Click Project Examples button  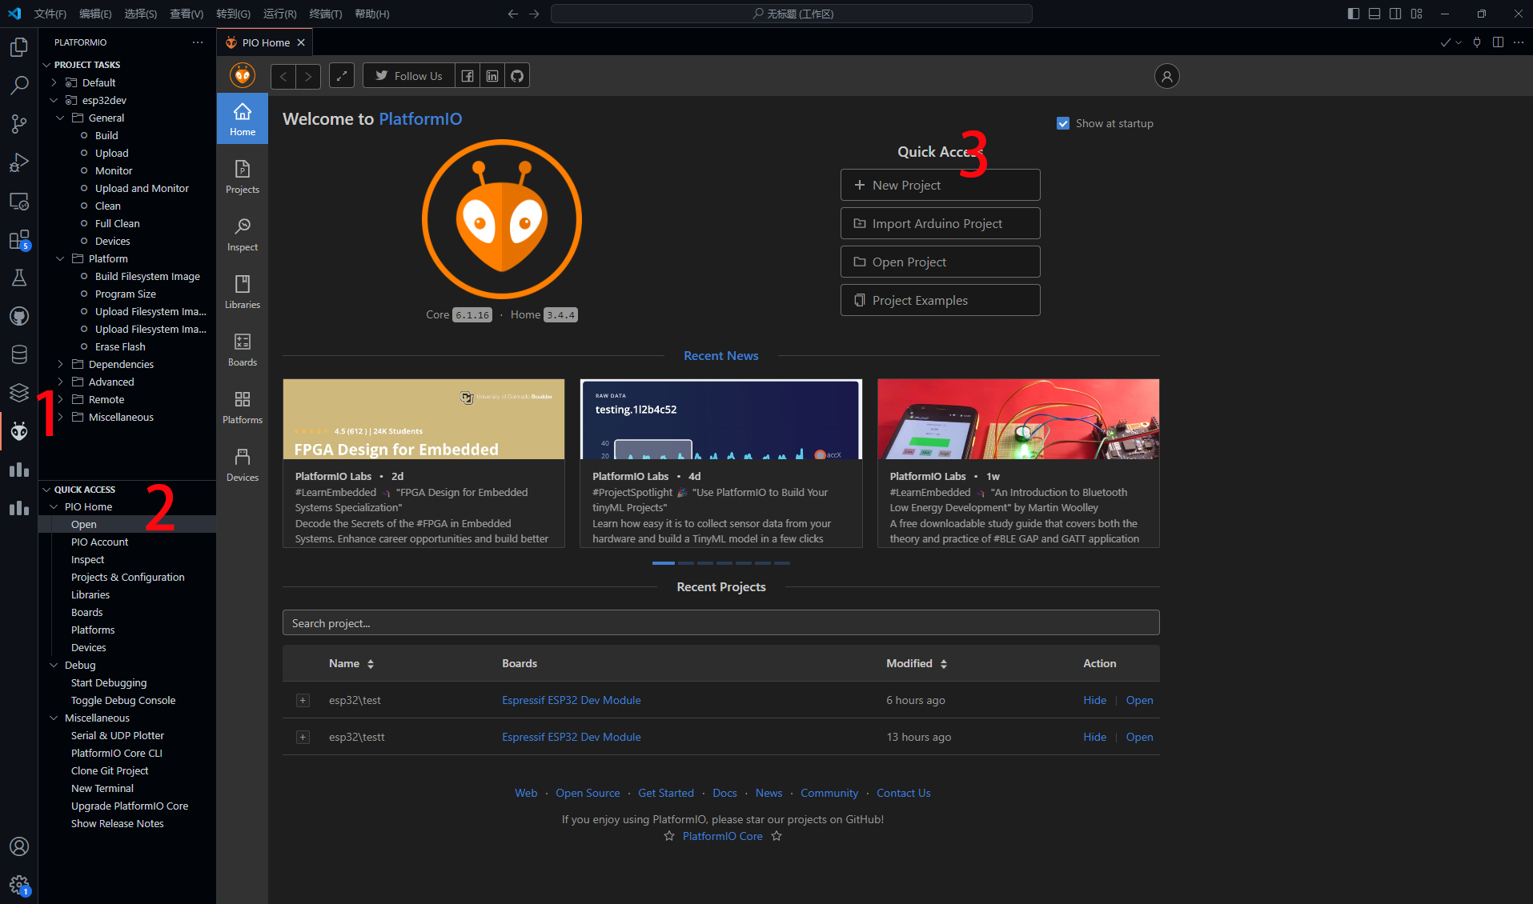[940, 300]
